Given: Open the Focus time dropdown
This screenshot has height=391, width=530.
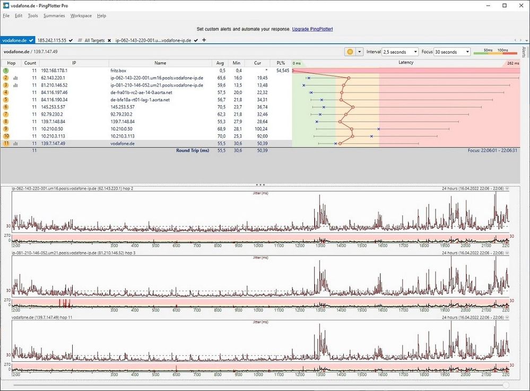Looking at the screenshot, I should click(x=452, y=52).
